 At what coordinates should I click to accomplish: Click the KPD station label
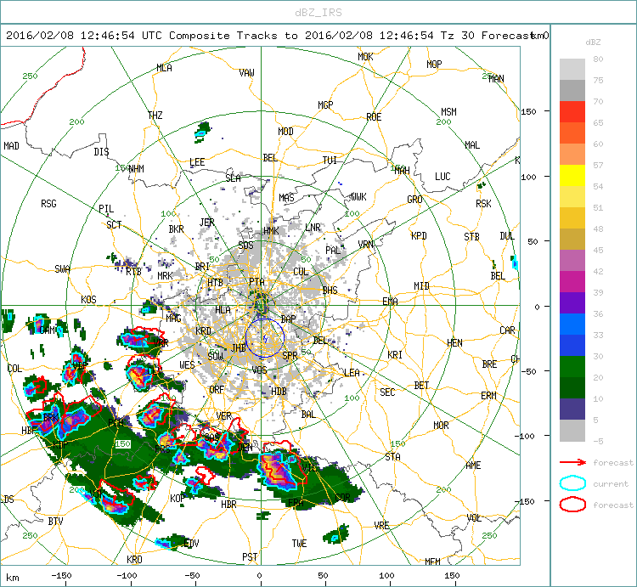point(419,235)
